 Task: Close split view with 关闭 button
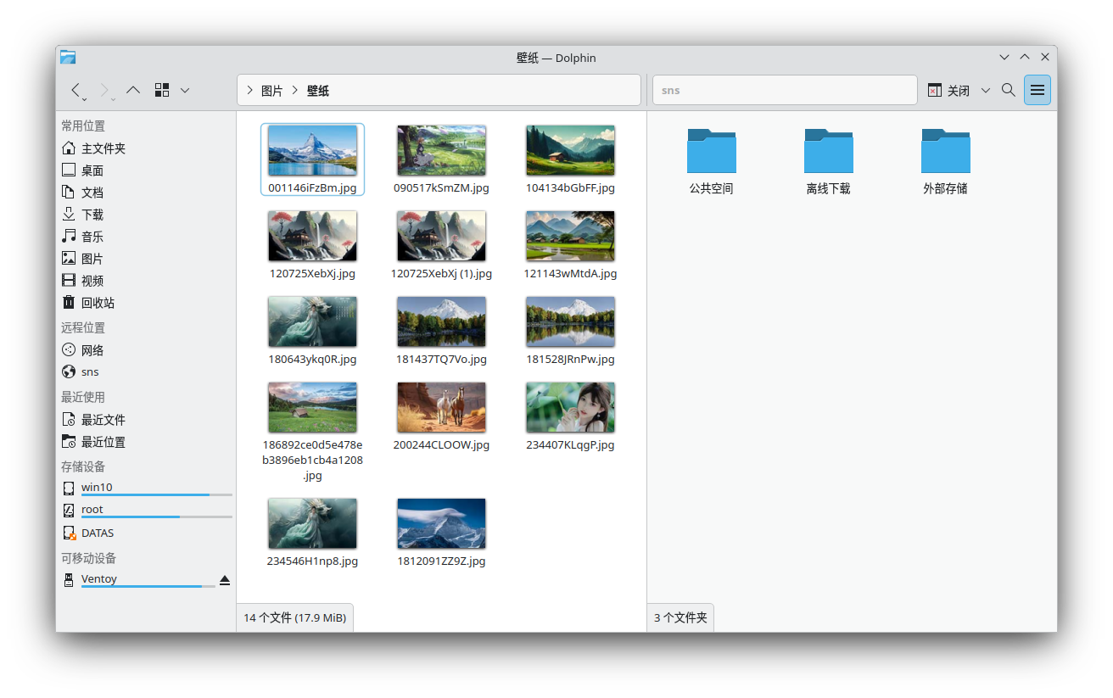pos(948,90)
